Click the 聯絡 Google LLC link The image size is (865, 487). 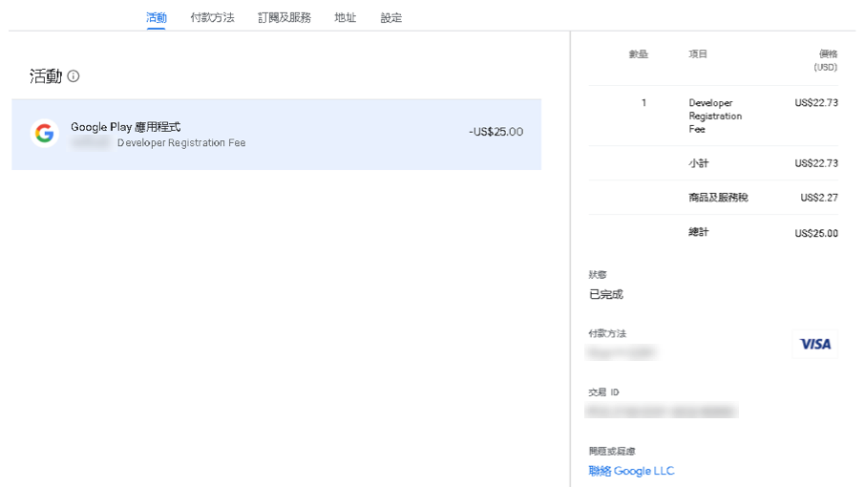[x=631, y=471]
